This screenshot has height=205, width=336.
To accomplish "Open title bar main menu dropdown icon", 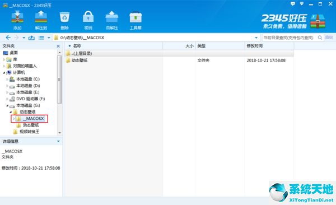I will pos(301,4).
